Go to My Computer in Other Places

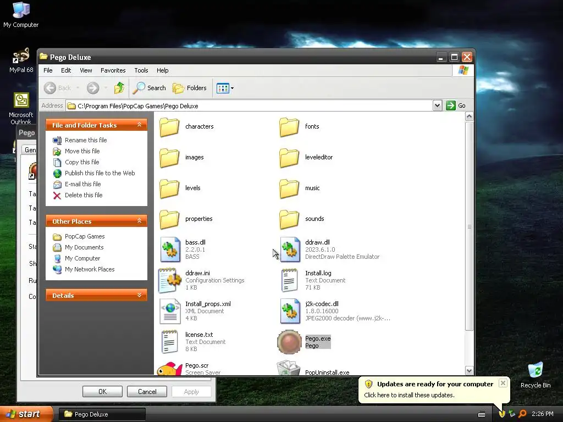(x=82, y=258)
